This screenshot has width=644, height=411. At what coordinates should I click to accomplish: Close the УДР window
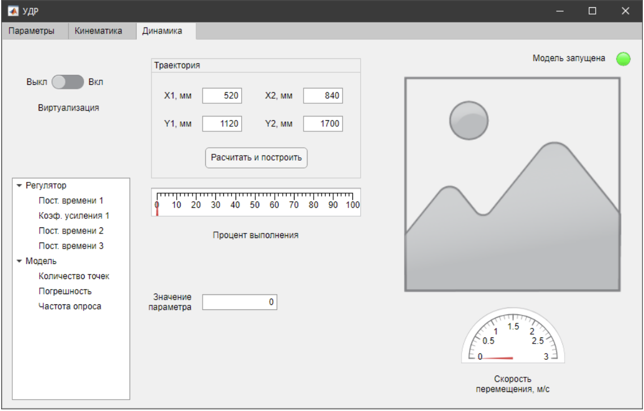(625, 11)
